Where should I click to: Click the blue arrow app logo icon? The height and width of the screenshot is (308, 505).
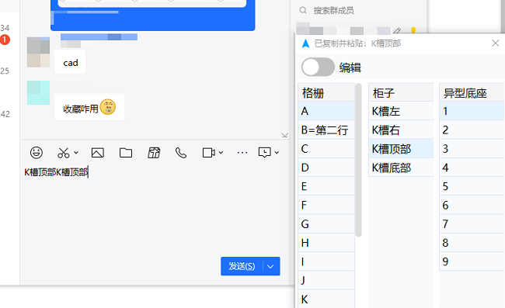pos(305,43)
